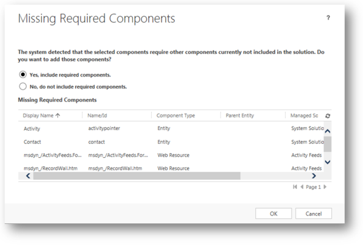Refresh the components grid
The height and width of the screenshot is (245, 363).
(x=327, y=116)
